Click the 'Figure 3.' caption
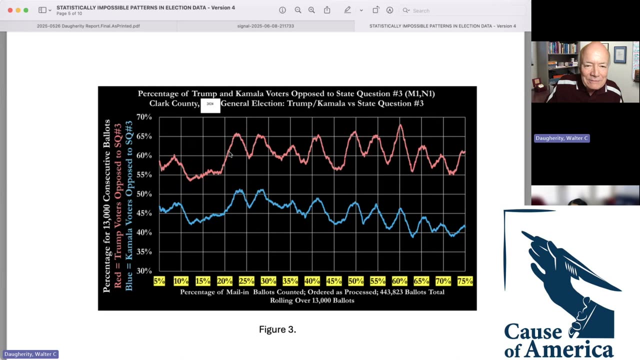 pos(277,329)
